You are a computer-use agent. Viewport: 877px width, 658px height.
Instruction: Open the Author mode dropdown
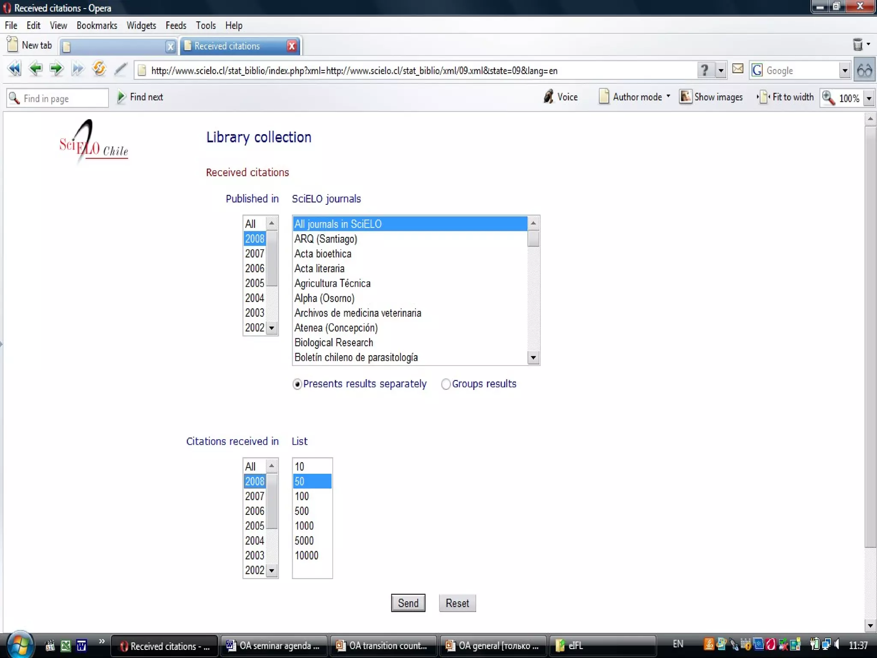tap(668, 97)
